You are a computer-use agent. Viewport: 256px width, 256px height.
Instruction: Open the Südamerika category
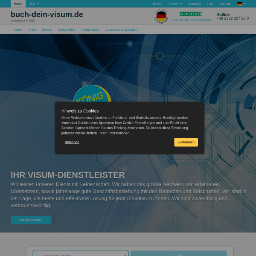pos(67,29)
